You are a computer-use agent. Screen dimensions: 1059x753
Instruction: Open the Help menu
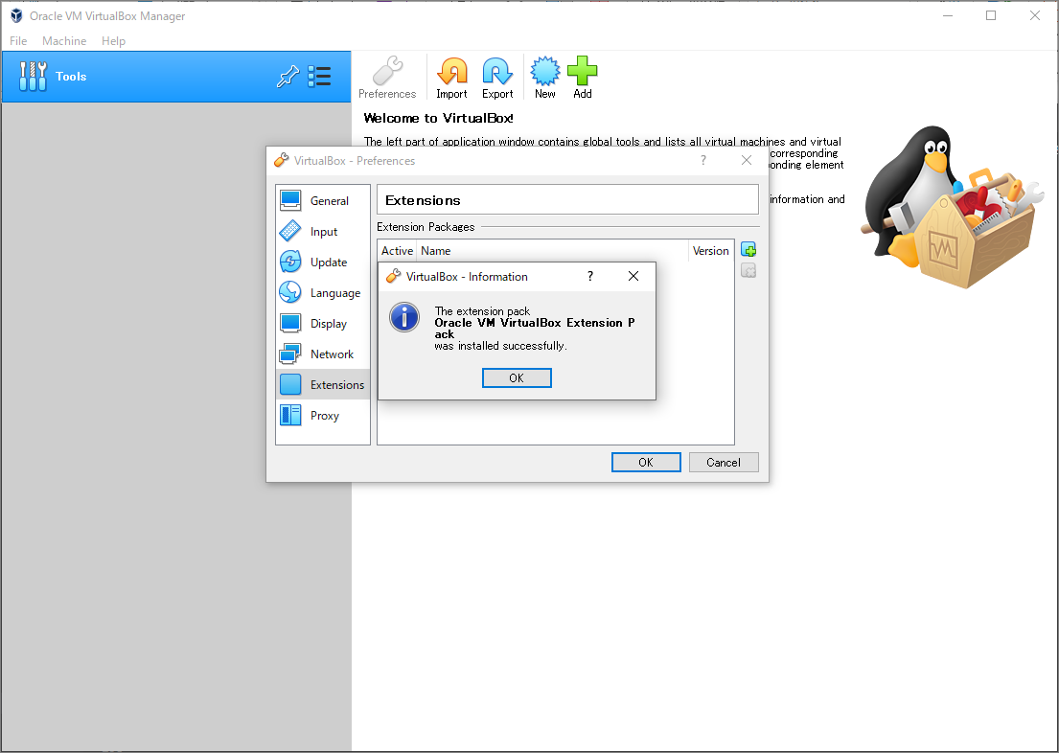pyautogui.click(x=113, y=41)
